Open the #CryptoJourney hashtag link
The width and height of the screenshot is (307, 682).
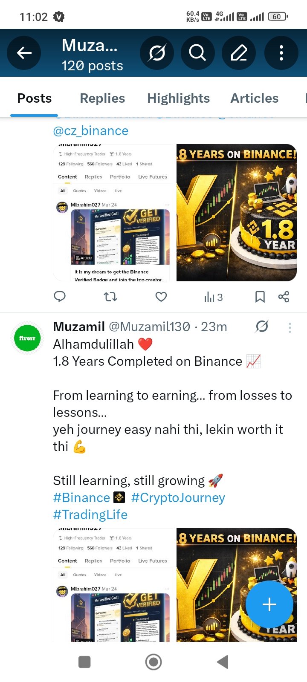point(178,497)
